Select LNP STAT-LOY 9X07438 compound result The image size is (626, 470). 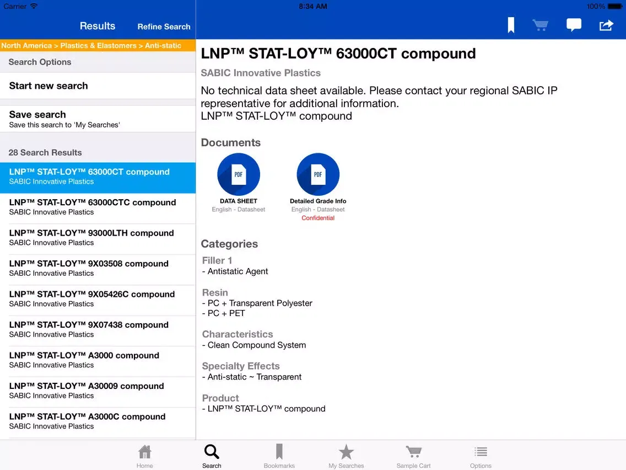(98, 330)
